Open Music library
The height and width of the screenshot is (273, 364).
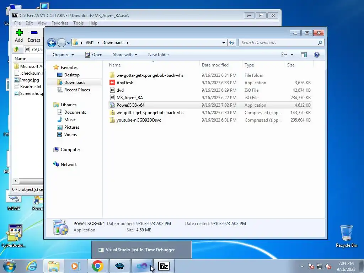(x=70, y=120)
